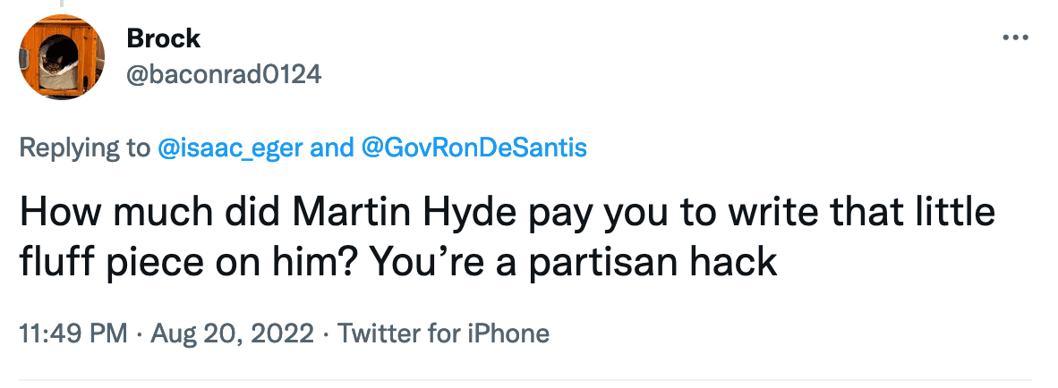Open the tweet's three-dot More menu
The image size is (1058, 388).
[x=1015, y=38]
